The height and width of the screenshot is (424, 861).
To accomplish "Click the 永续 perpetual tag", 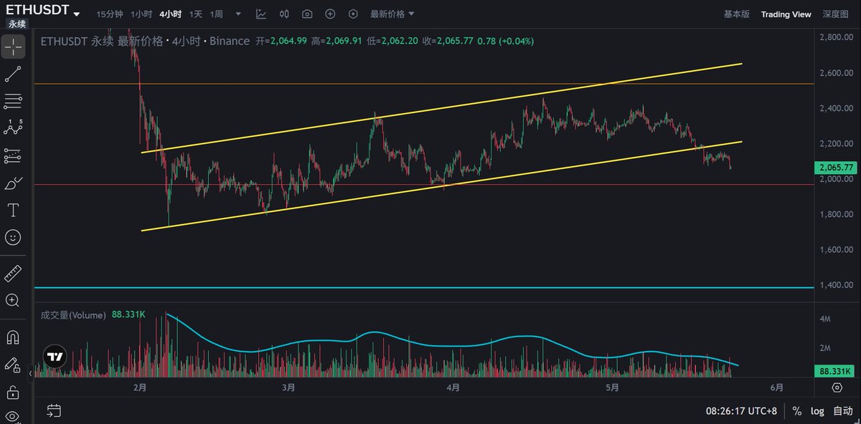I will (16, 24).
